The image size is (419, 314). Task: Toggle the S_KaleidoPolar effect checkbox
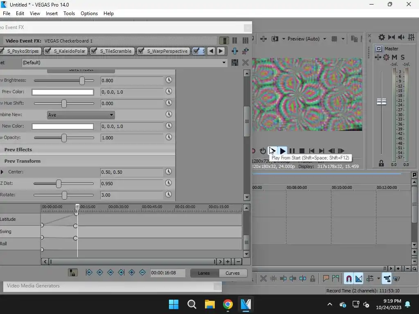tap(47, 51)
